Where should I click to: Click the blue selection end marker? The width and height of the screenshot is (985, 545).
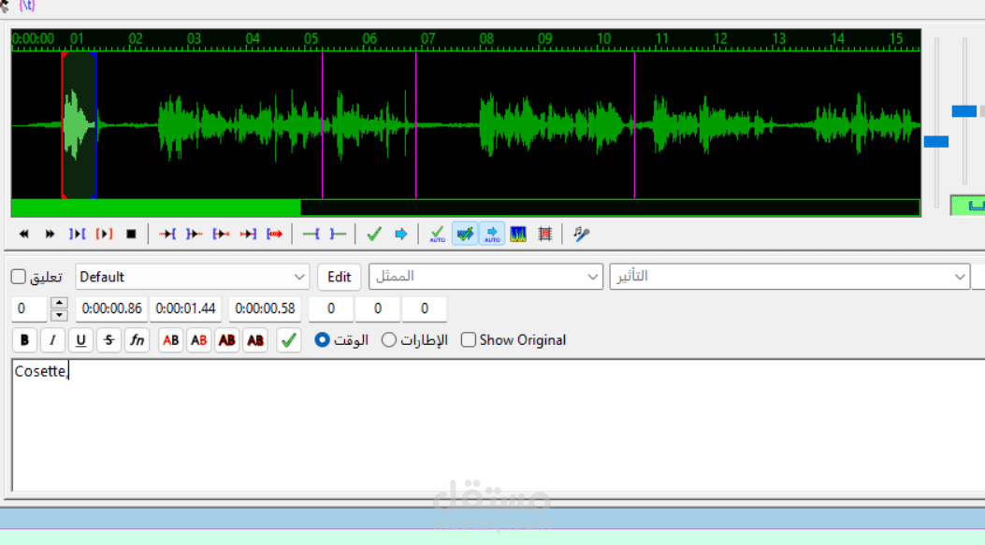click(95, 125)
